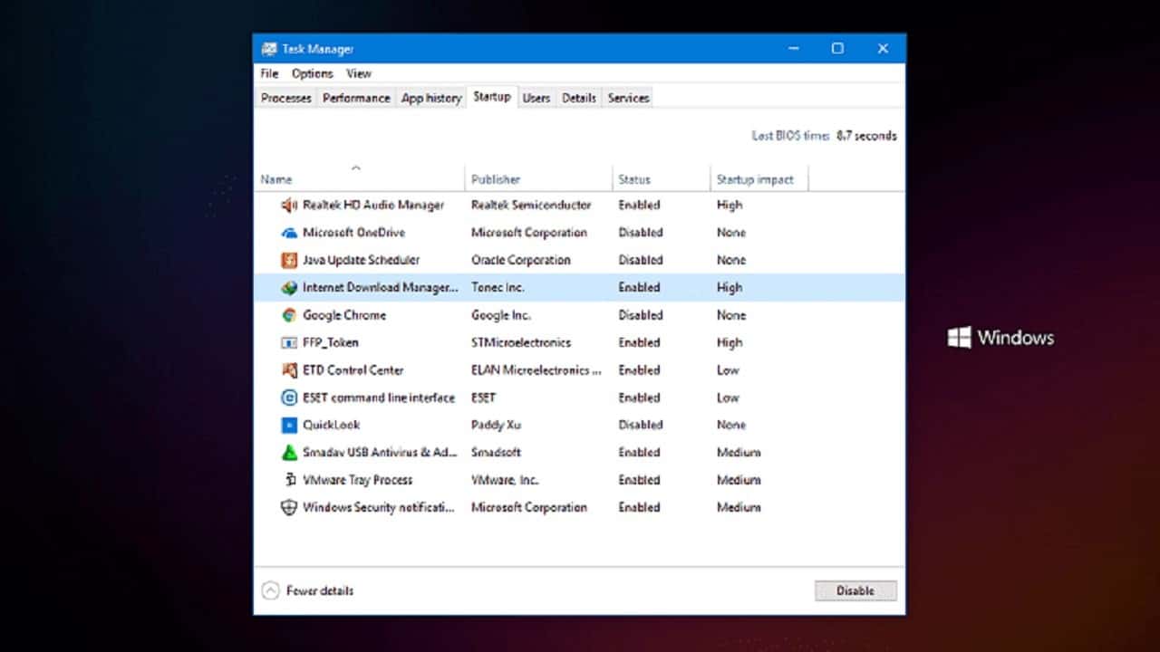The image size is (1160, 652).
Task: Select the ESET command line interface name
Action: pyautogui.click(x=379, y=398)
